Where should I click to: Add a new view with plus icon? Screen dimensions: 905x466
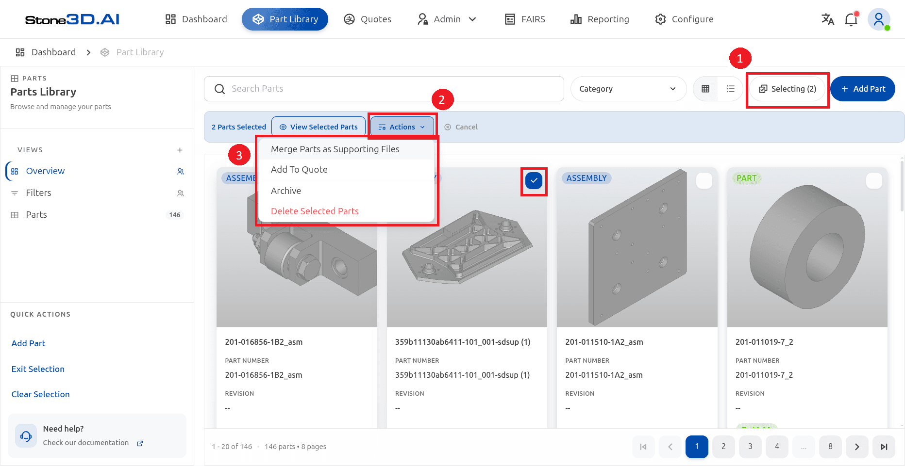tap(180, 150)
